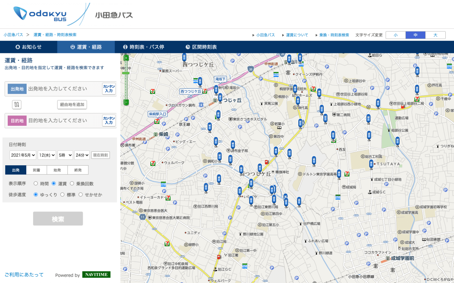454x283 pixels.
Task: Set font size to 小
Action: pyautogui.click(x=396, y=35)
